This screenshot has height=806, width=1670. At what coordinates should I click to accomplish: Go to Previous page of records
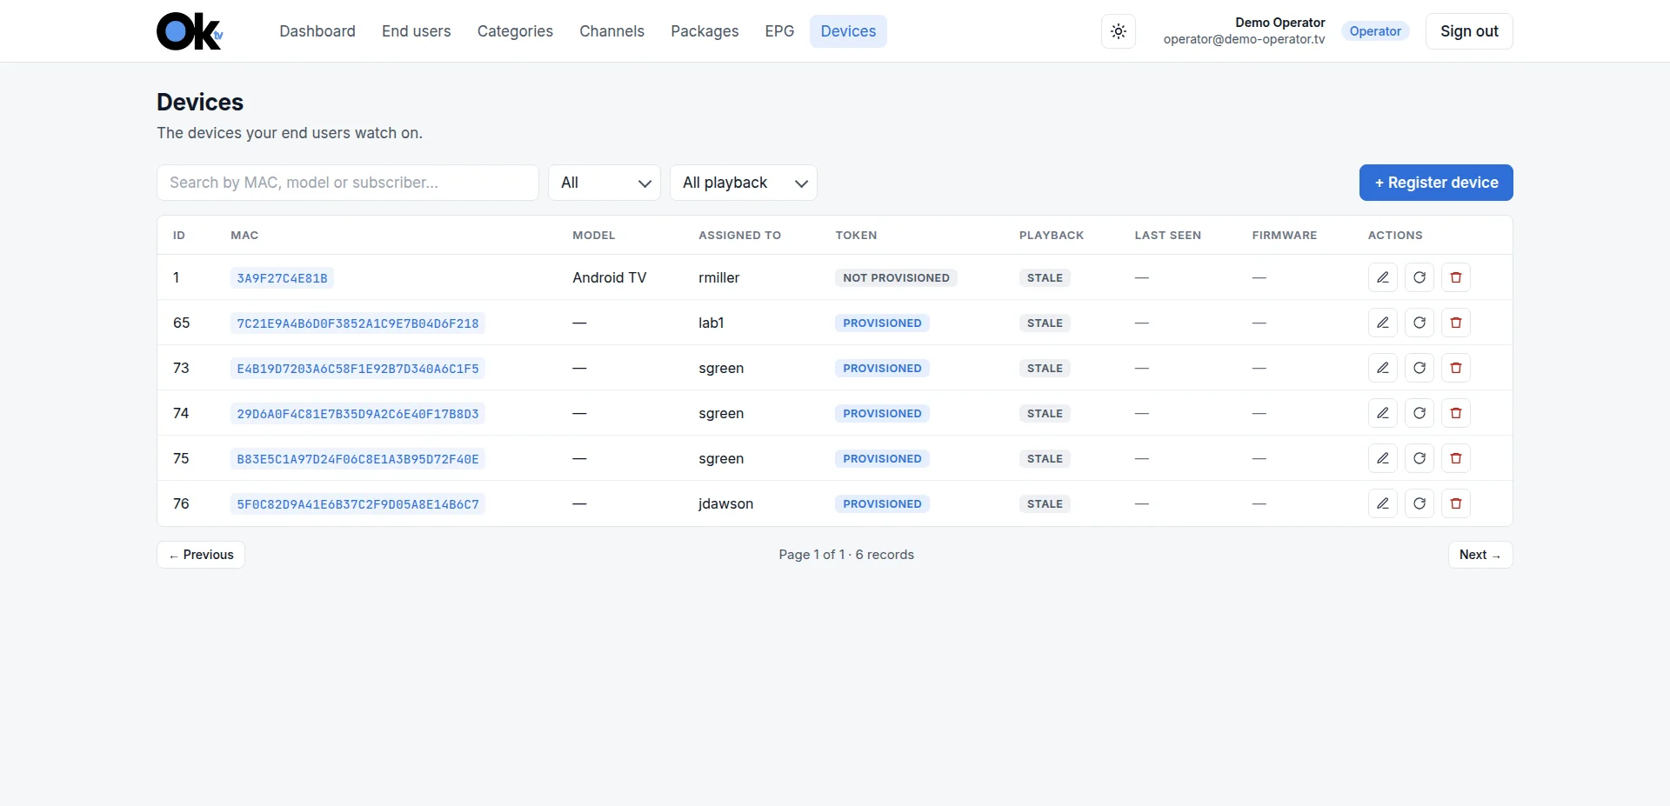(x=201, y=555)
